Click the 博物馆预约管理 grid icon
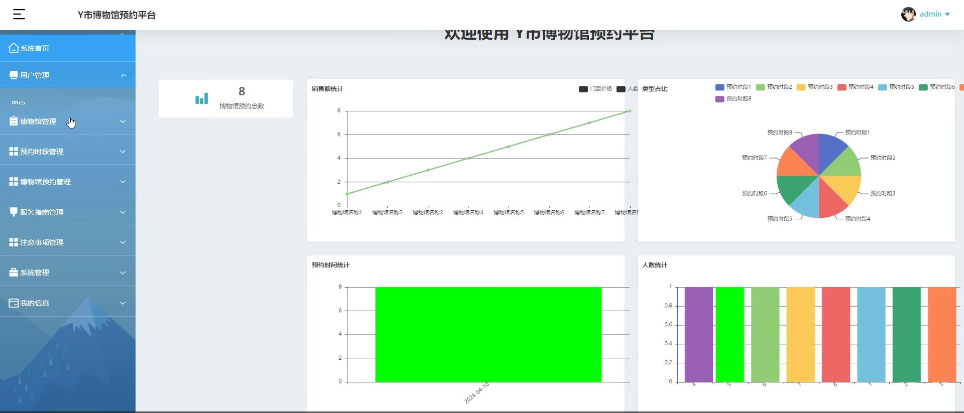Screen dimensions: 964x413 14,182
